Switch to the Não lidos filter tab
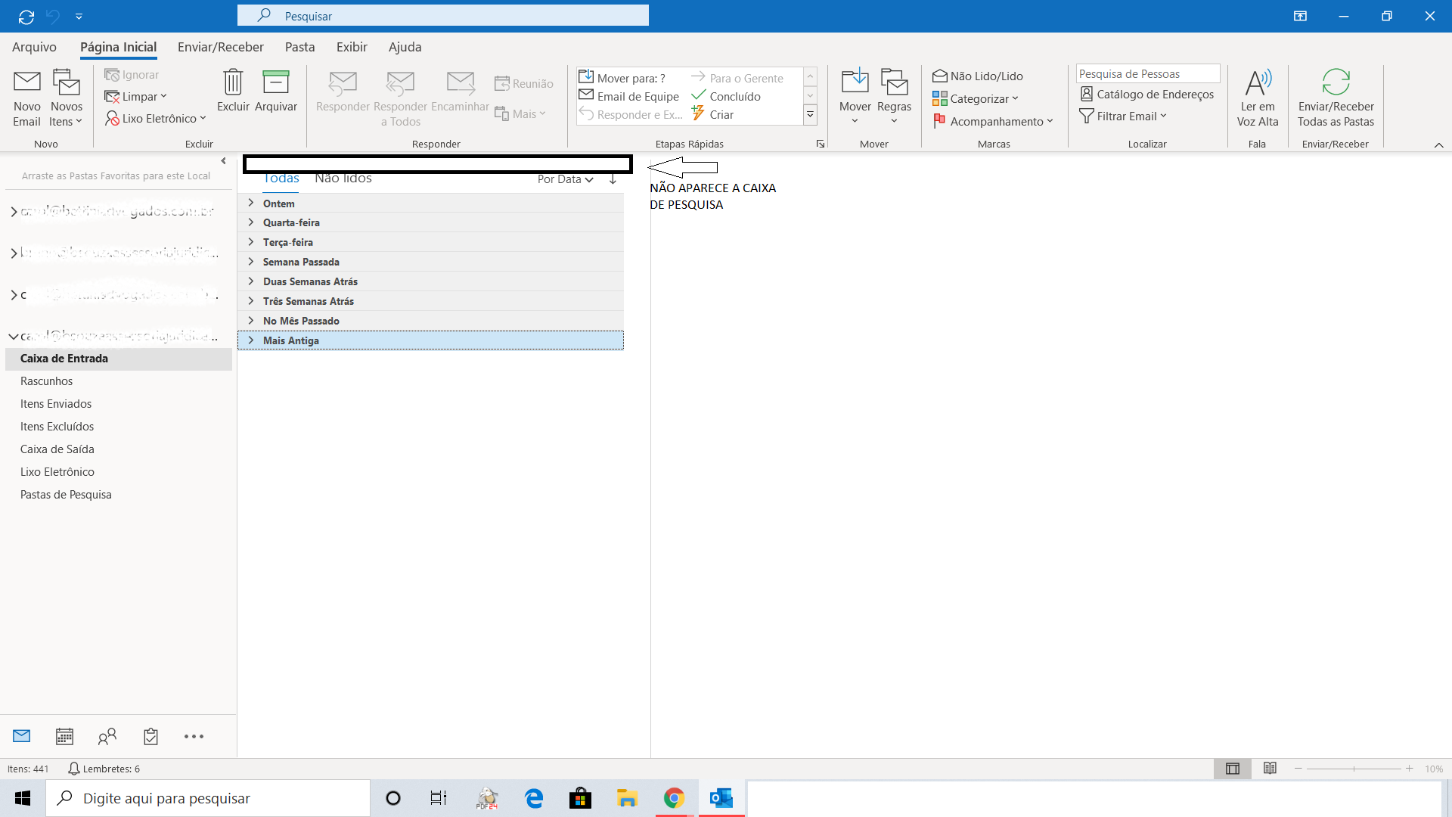Image resolution: width=1452 pixels, height=817 pixels. 343,179
